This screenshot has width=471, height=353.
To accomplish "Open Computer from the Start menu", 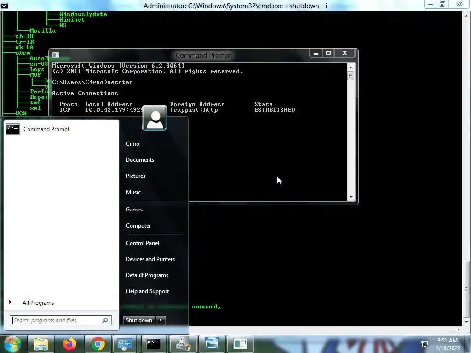I will (x=138, y=226).
